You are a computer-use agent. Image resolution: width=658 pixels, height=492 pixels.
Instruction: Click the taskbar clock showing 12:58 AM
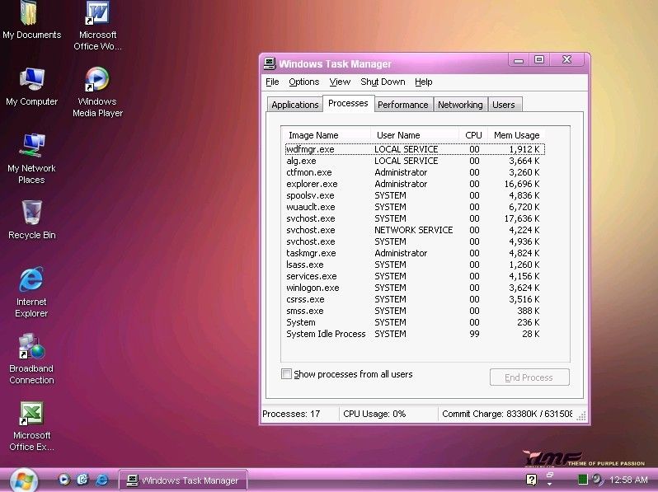(x=628, y=480)
